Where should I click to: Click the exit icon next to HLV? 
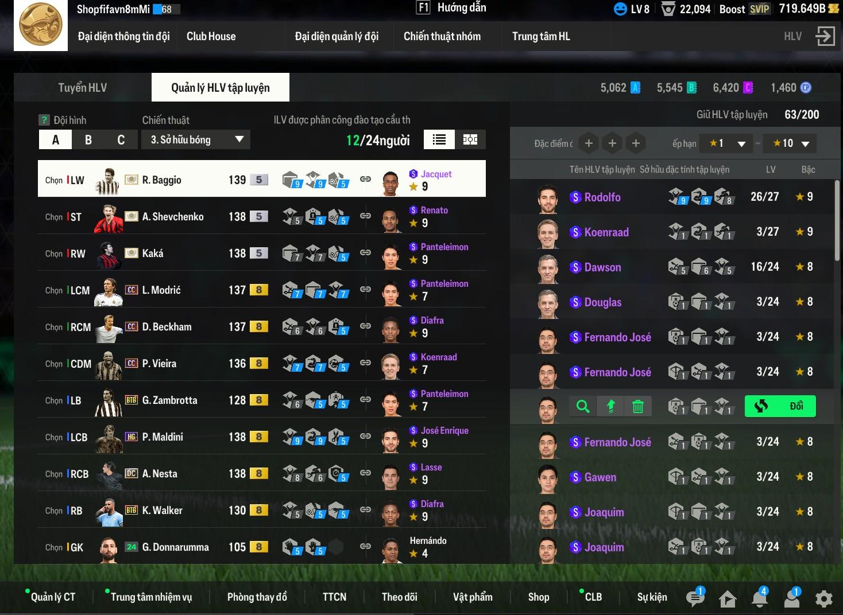[x=825, y=36]
